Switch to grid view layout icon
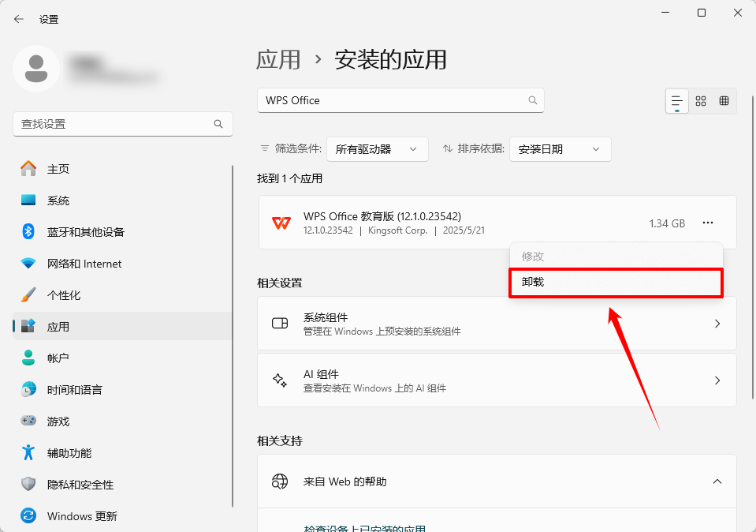756x532 pixels. (701, 101)
